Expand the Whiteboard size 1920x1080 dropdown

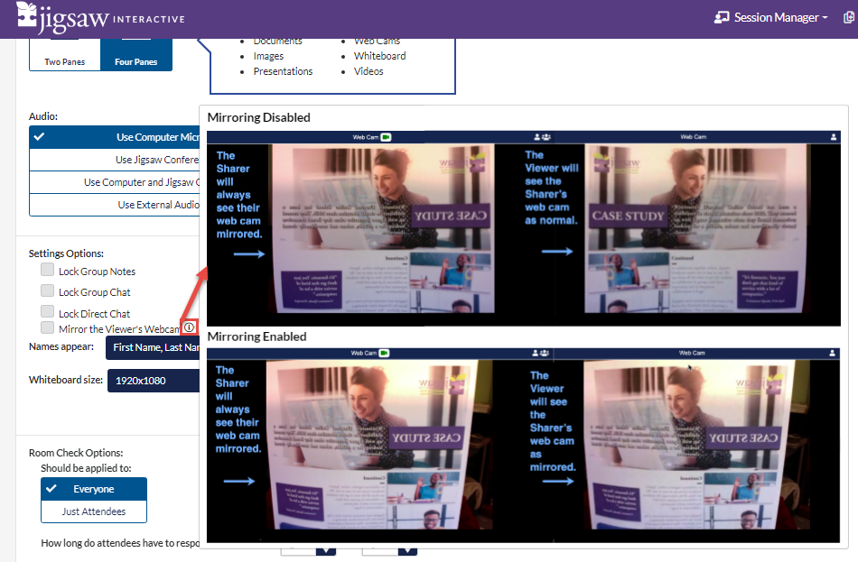[x=154, y=381]
